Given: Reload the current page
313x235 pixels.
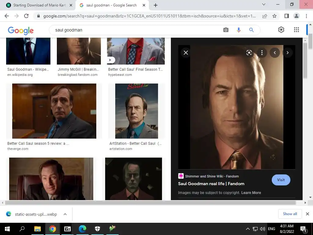Looking at the screenshot, I should click(x=26, y=16).
